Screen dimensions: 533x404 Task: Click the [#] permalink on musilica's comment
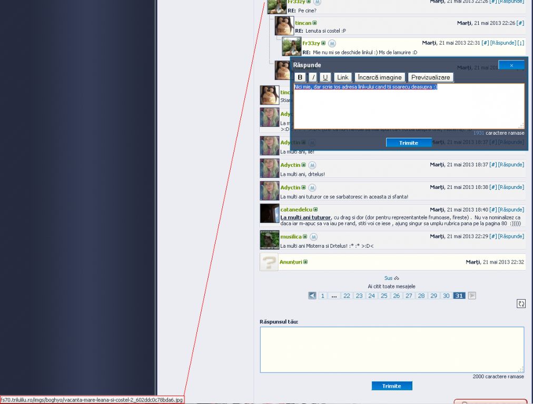pos(493,236)
